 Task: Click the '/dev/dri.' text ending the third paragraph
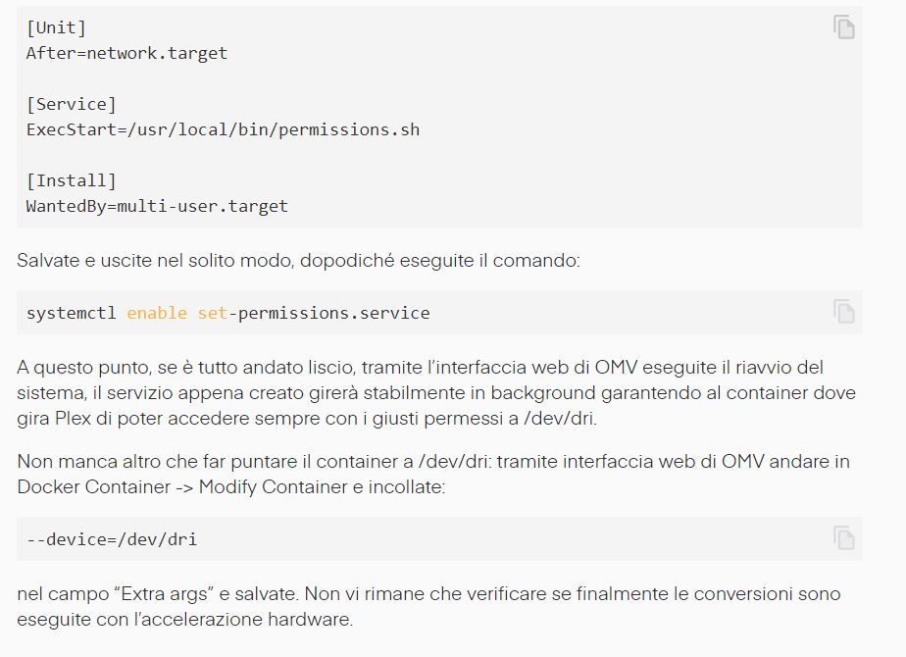[x=560, y=419]
